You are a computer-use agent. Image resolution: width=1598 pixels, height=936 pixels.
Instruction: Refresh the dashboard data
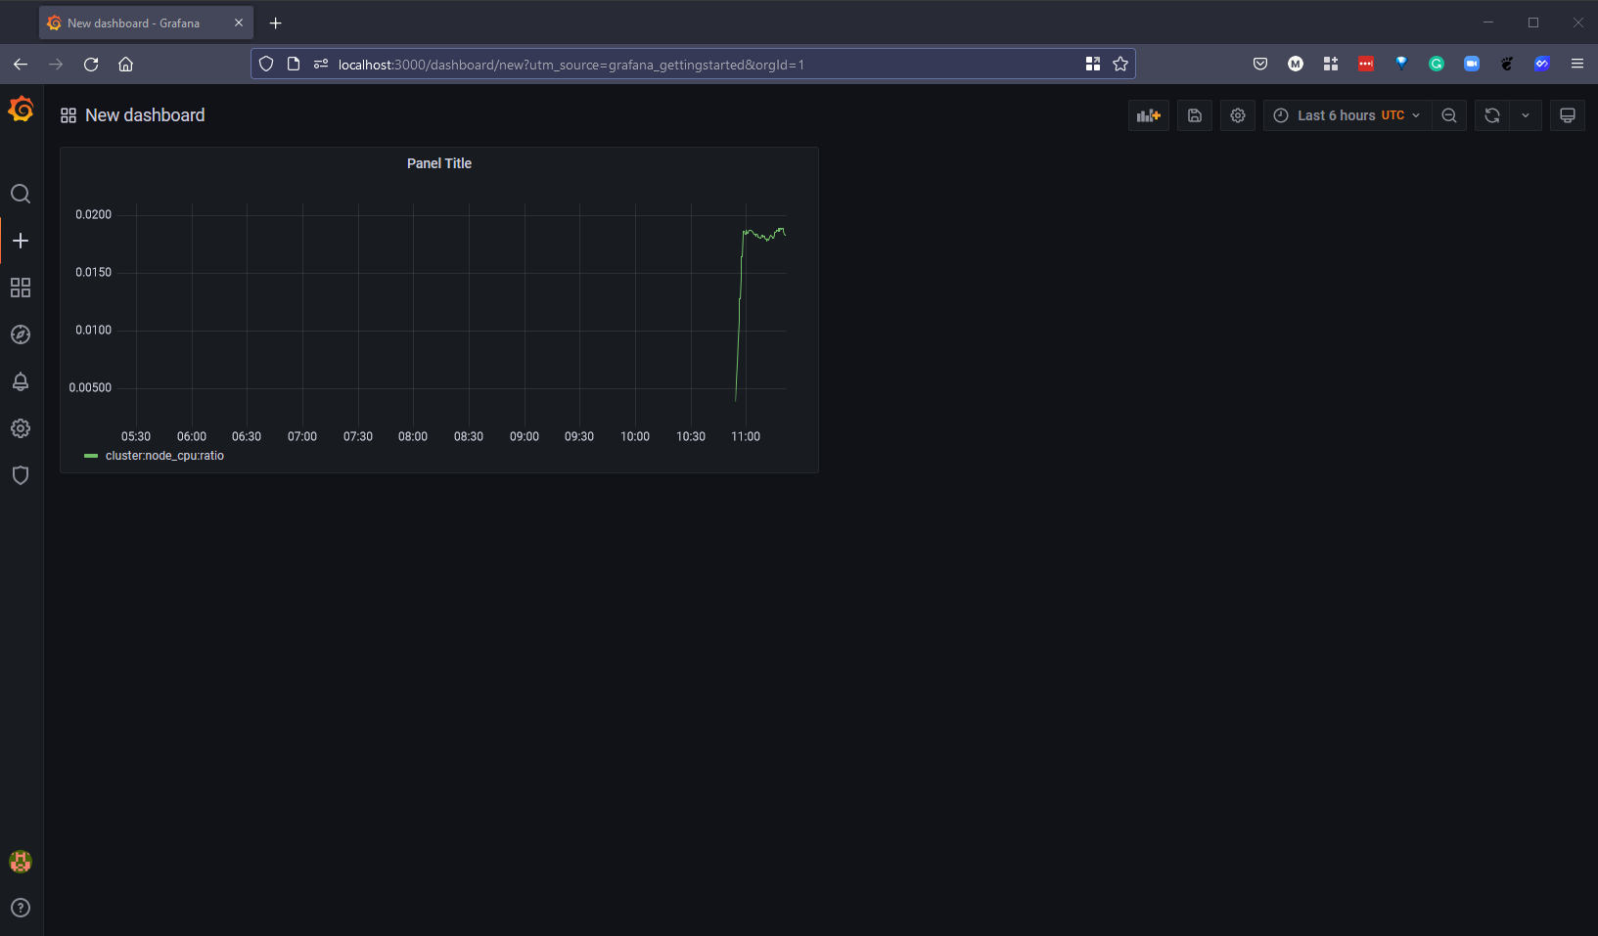tap(1491, 115)
